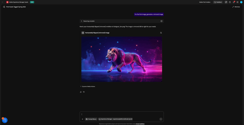The width and height of the screenshot is (244, 125).
Task: Open the blue help widget with orange badge
Action: [x=5, y=120]
